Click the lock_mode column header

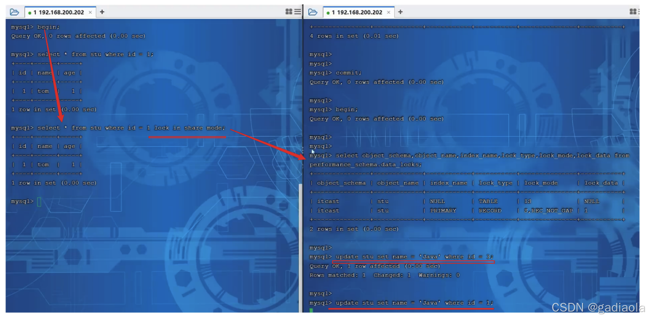pos(541,183)
